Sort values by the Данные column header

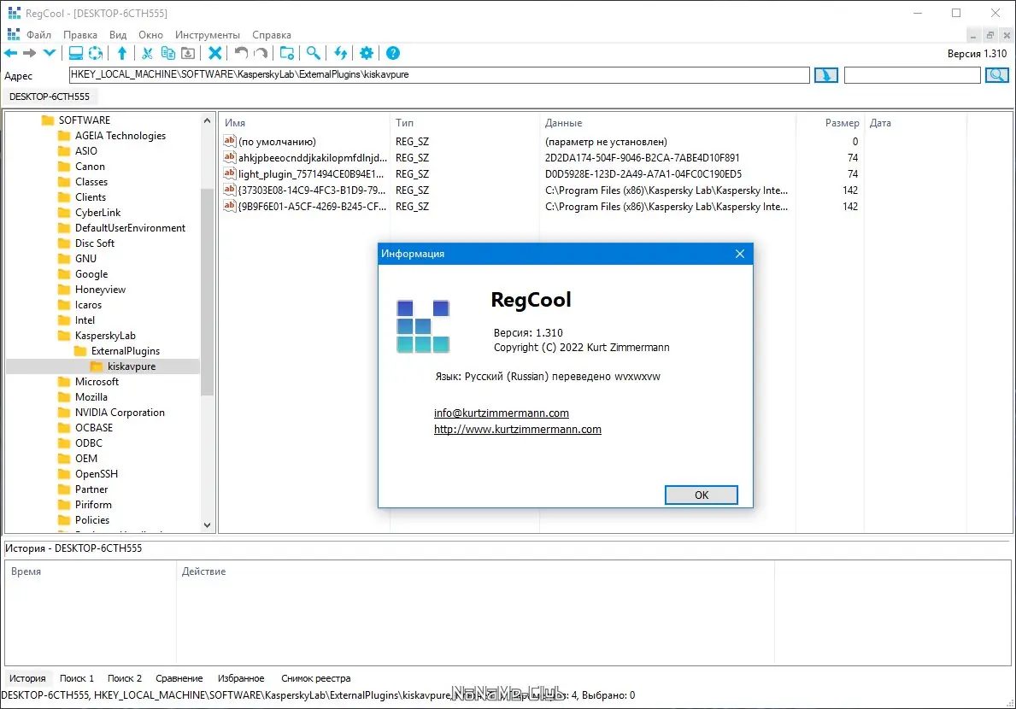667,123
